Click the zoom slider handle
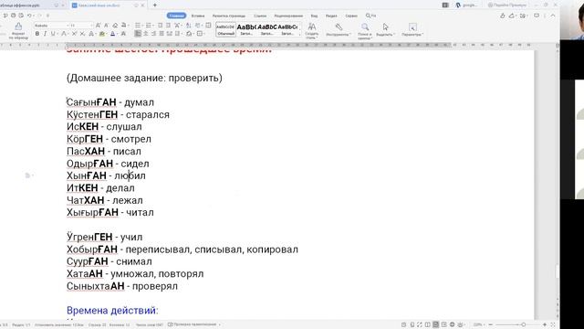The width and height of the screenshot is (584, 329). coord(523,324)
